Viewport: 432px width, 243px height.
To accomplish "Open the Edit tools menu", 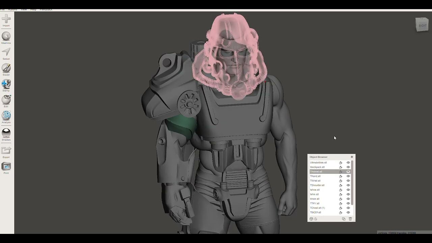I will click(x=6, y=101).
